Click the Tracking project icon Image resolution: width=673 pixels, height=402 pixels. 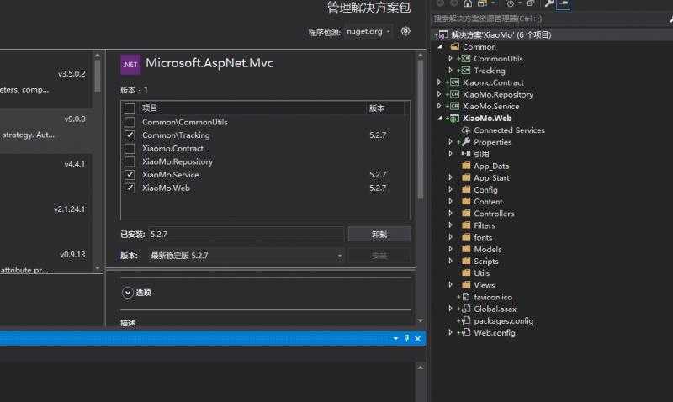(x=466, y=71)
